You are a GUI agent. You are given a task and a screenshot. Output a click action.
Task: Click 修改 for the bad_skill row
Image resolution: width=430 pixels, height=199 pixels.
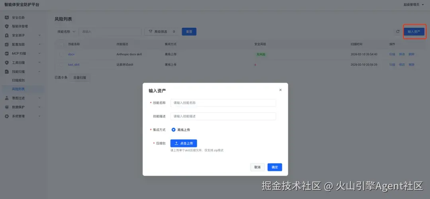pos(402,65)
